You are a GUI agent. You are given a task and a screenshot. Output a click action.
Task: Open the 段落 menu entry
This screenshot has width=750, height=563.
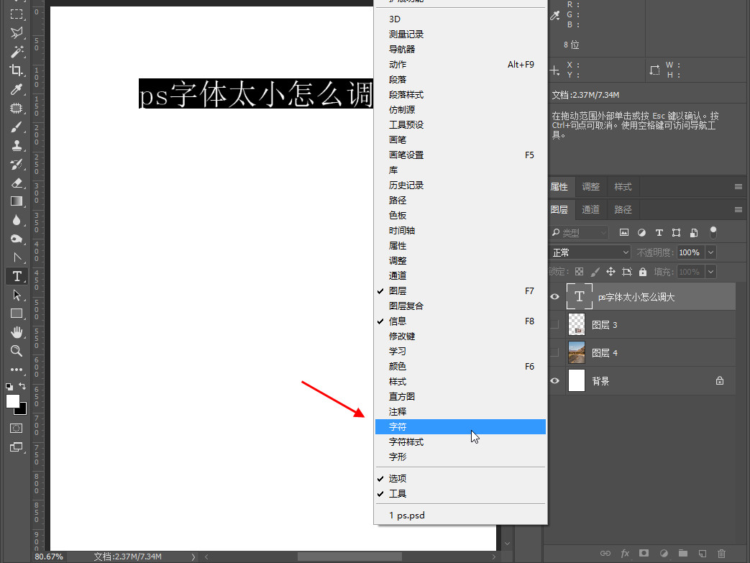(398, 80)
